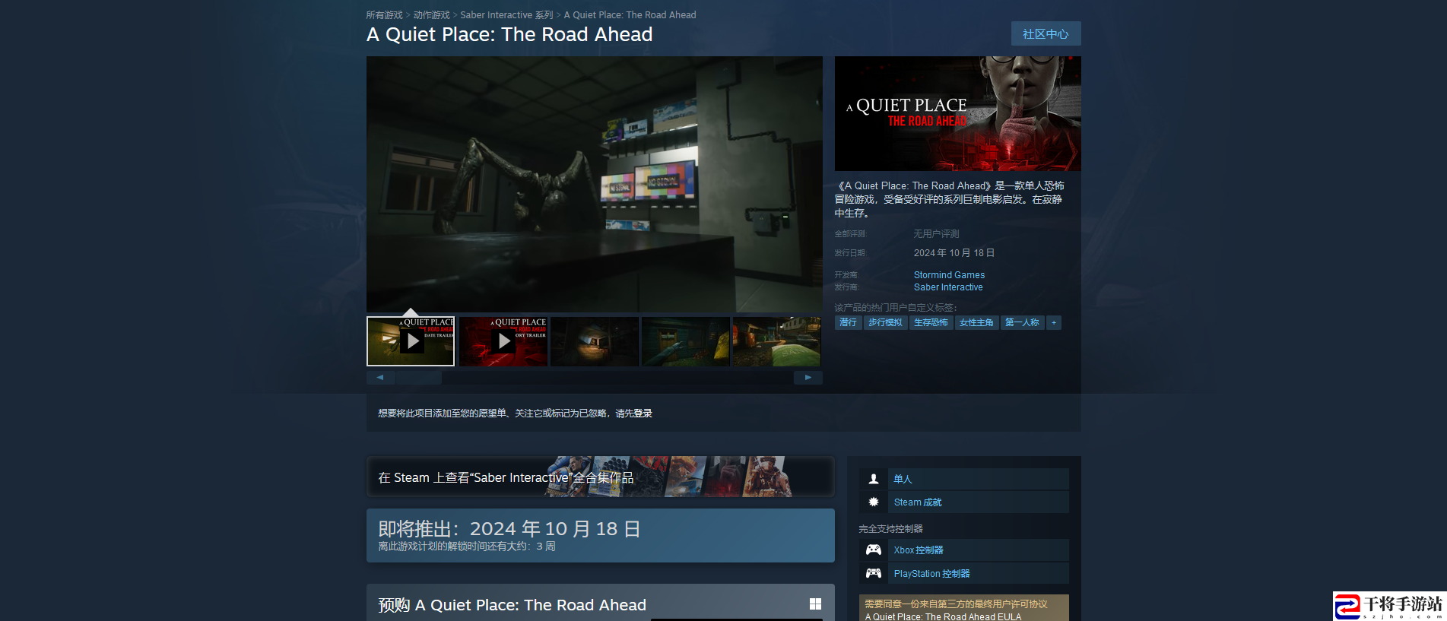Image resolution: width=1447 pixels, height=621 pixels.
Task: Click the Saber Interactive 系列 breadcrumb
Action: point(506,15)
